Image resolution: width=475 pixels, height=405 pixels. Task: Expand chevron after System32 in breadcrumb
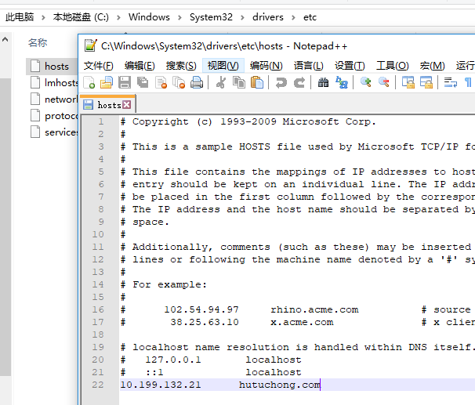click(242, 17)
